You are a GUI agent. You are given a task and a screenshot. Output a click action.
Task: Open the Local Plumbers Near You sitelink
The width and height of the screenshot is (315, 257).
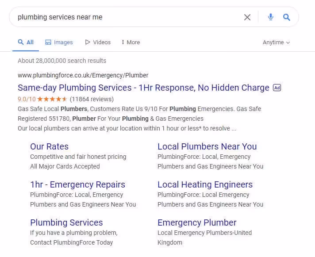pyautogui.click(x=207, y=146)
